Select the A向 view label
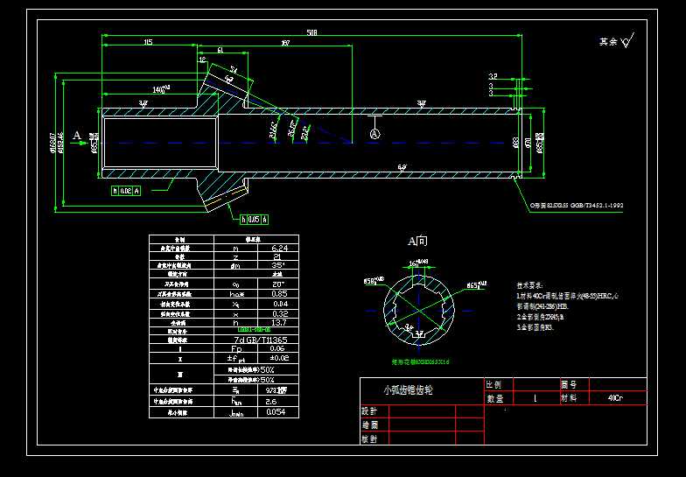This screenshot has width=686, height=477. tap(417, 241)
